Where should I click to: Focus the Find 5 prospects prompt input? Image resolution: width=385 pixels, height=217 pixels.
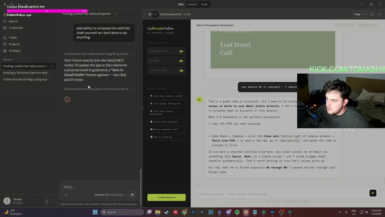coord(282,194)
